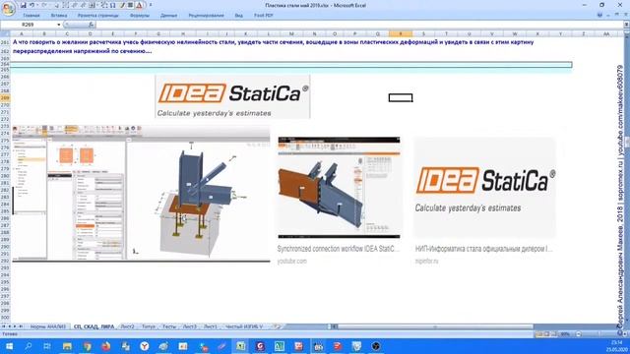Viewport: 630px width, 354px height.
Task: Open Windows taskbar search
Action: [x=29, y=346]
